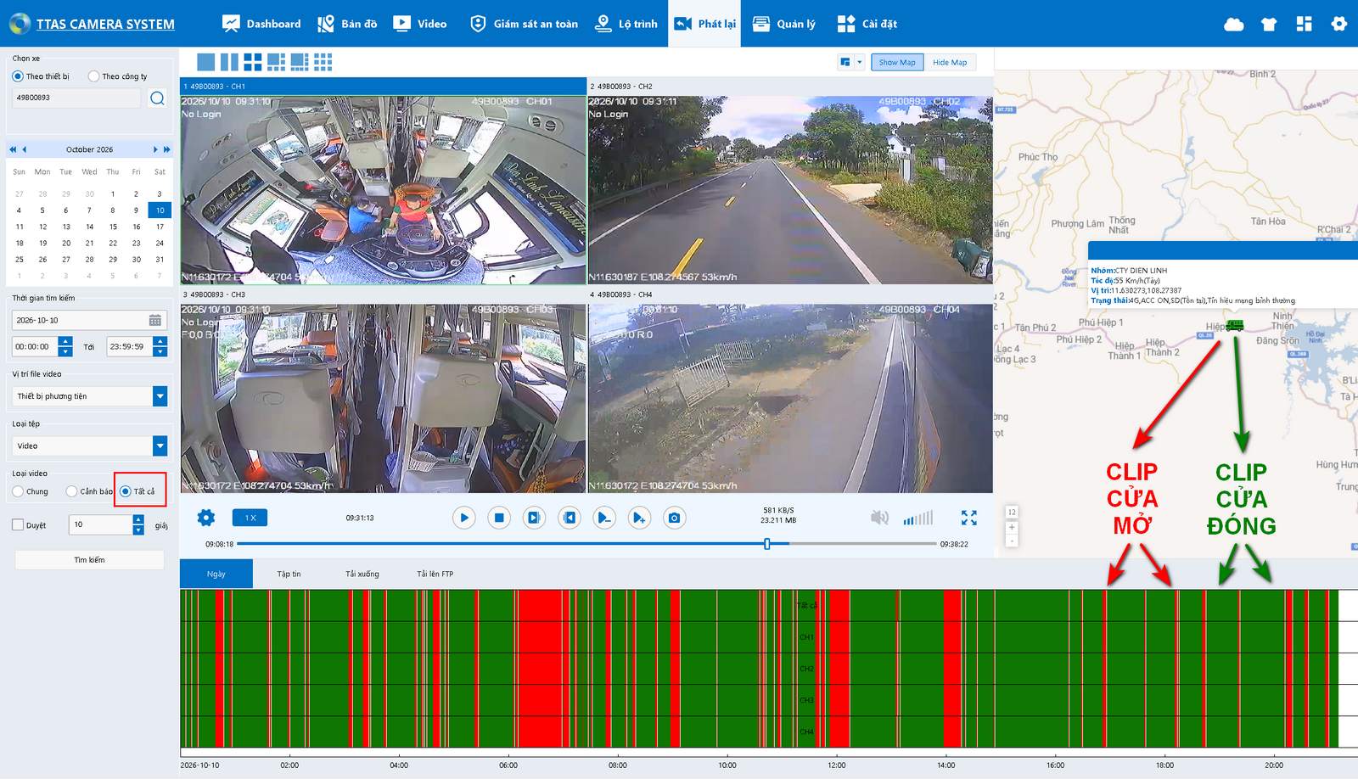This screenshot has height=779, width=1358.
Task: Select four-view grid layout
Action: [x=253, y=62]
